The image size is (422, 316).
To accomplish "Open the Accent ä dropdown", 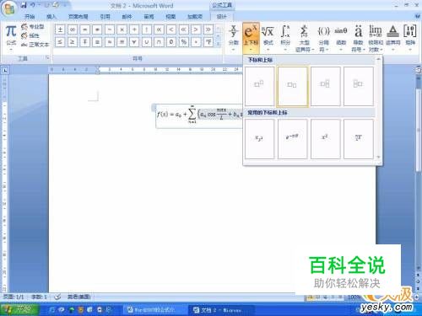I will [358, 38].
